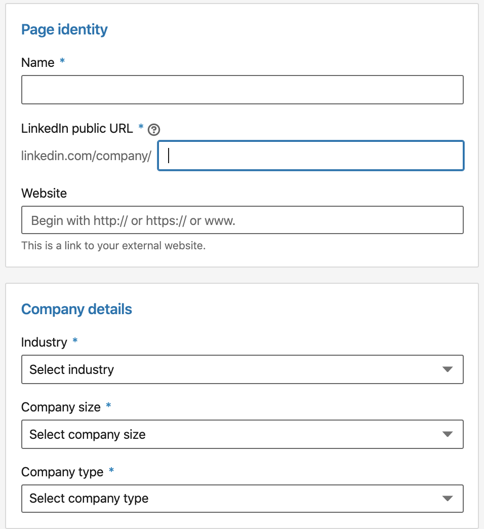Click into the LinkedIn public URL field
484x529 pixels.
pos(310,156)
